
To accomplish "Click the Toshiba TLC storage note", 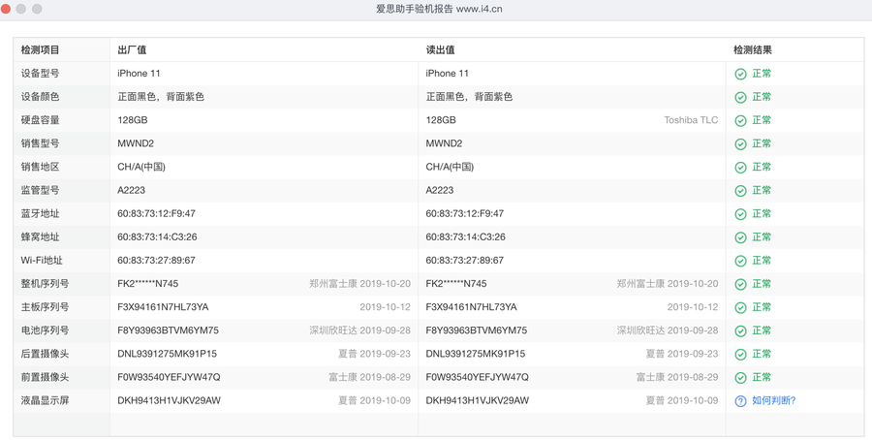I will point(691,120).
